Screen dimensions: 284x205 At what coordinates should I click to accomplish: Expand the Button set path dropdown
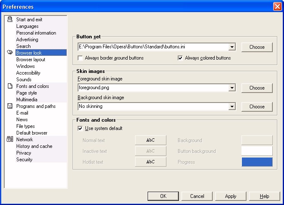click(x=232, y=47)
